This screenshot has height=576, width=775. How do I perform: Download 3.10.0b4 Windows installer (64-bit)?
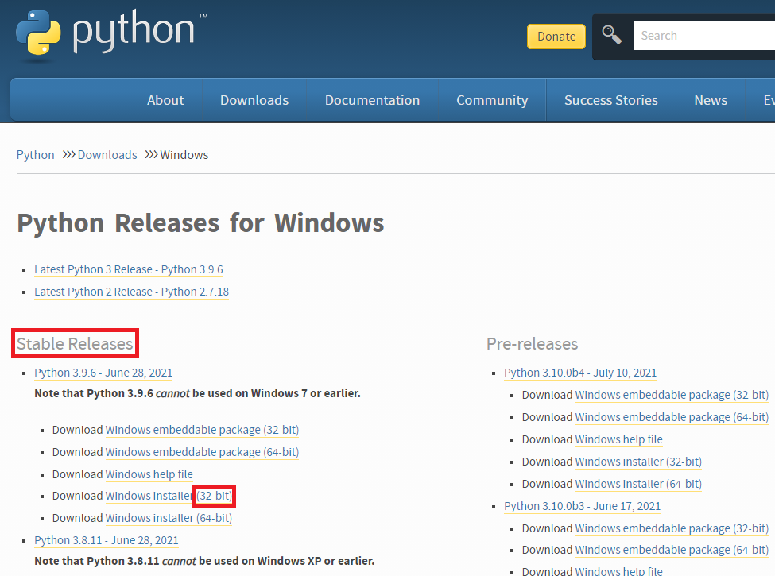pos(638,484)
